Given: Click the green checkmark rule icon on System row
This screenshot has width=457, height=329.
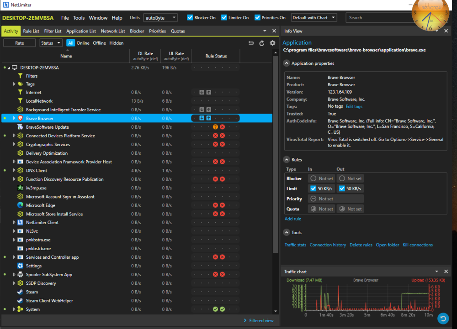Looking at the screenshot, I should pos(215,309).
